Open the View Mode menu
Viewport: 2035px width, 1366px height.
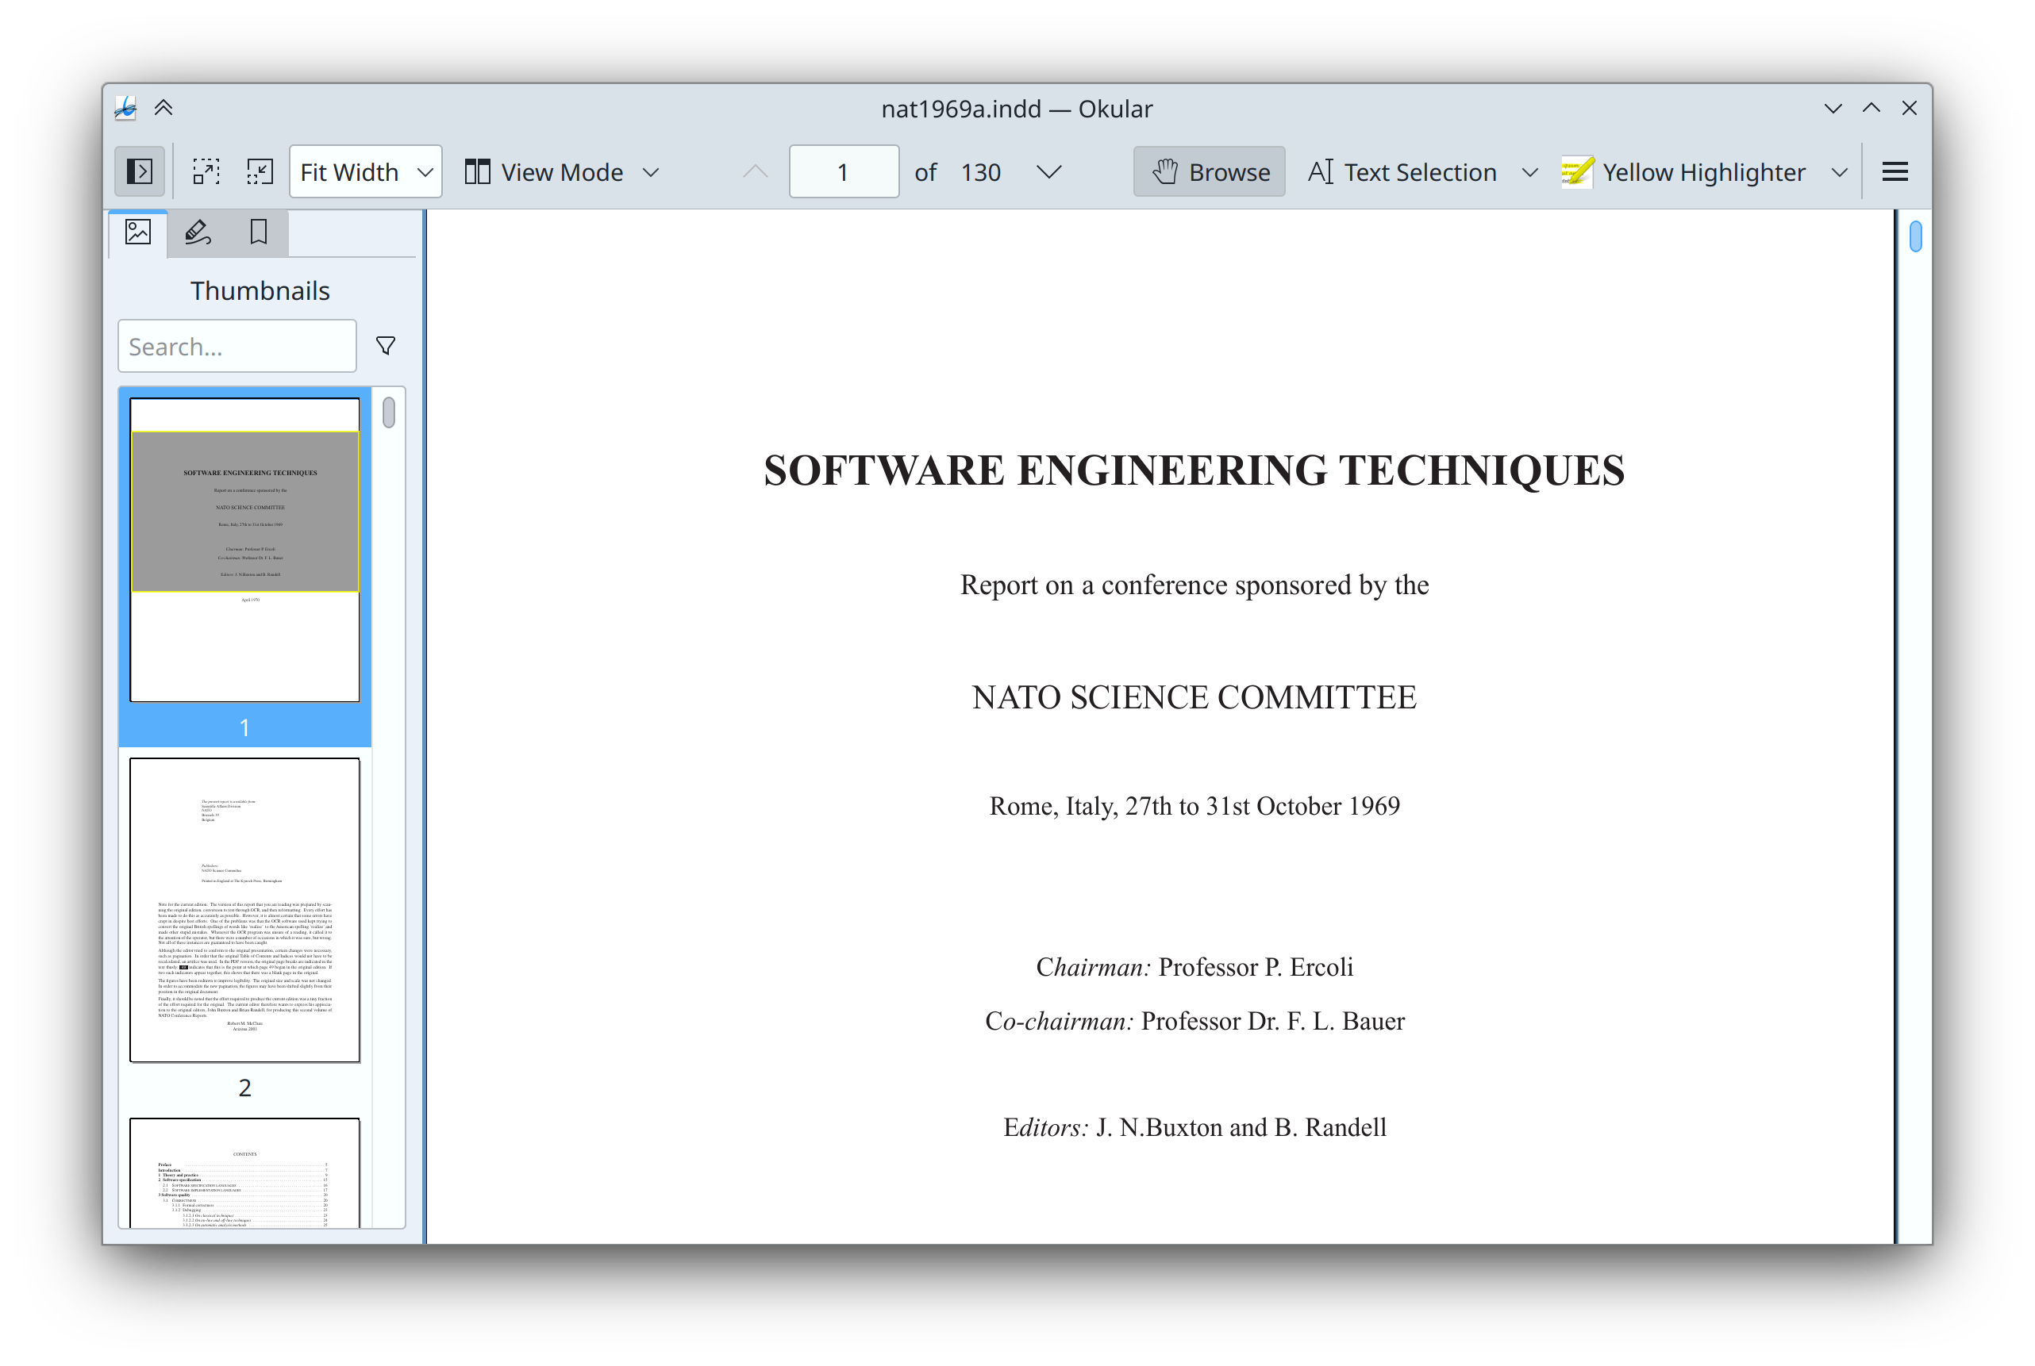tap(562, 171)
